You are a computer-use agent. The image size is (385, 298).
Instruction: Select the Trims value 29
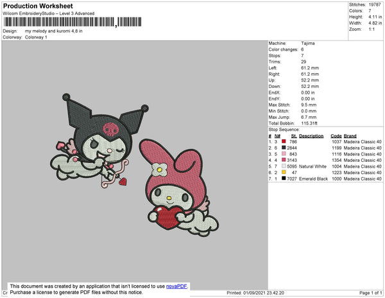point(304,62)
